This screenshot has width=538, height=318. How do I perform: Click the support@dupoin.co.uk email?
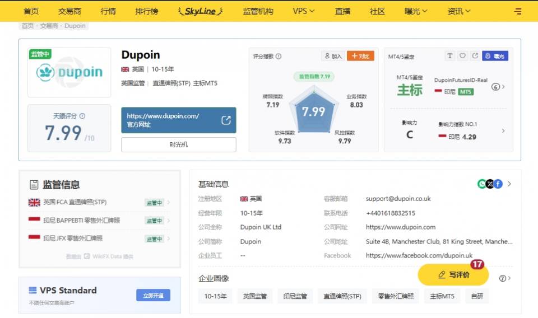click(x=398, y=199)
